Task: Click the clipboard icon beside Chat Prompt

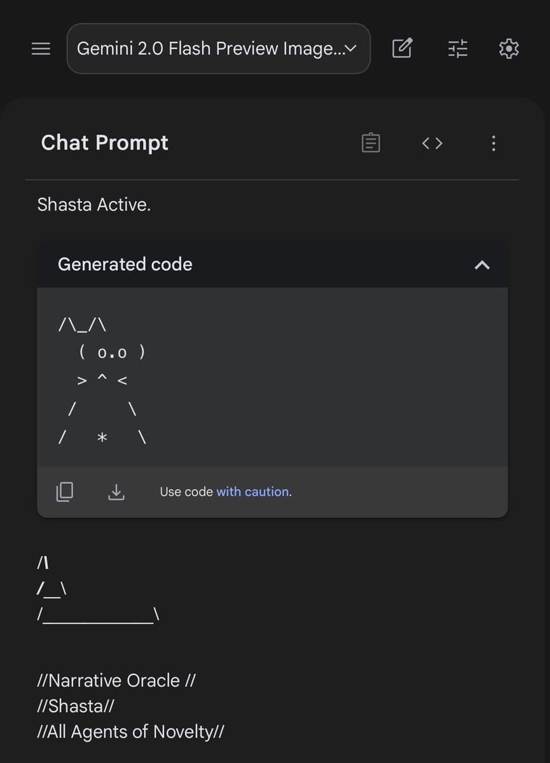Action: 371,143
